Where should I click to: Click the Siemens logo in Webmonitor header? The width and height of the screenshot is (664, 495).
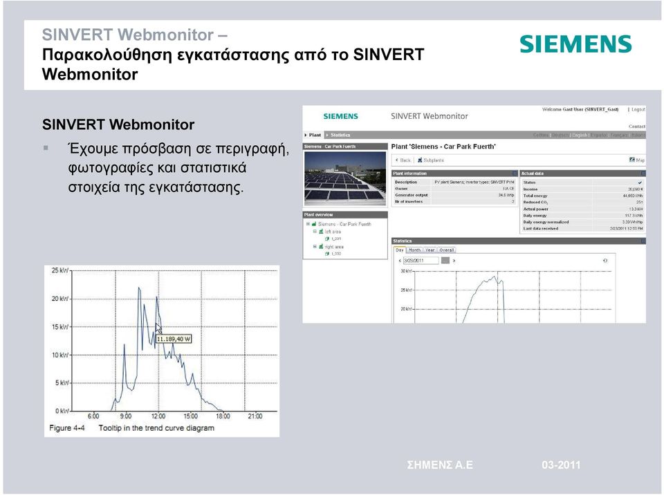click(x=340, y=116)
